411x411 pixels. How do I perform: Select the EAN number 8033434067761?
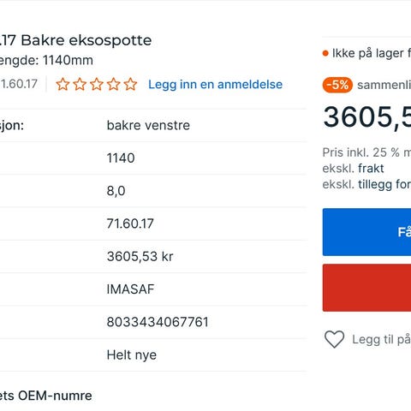pyautogui.click(x=158, y=322)
